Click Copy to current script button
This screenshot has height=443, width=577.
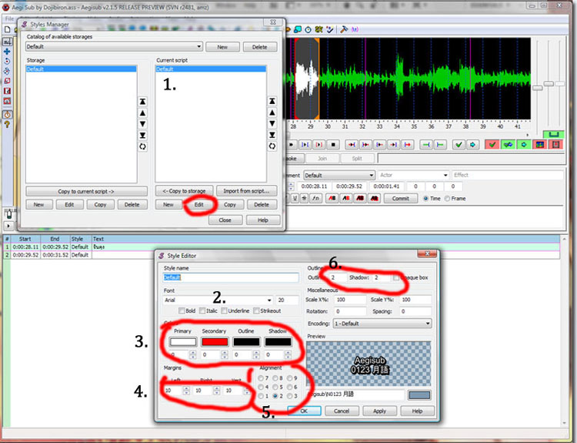point(86,191)
